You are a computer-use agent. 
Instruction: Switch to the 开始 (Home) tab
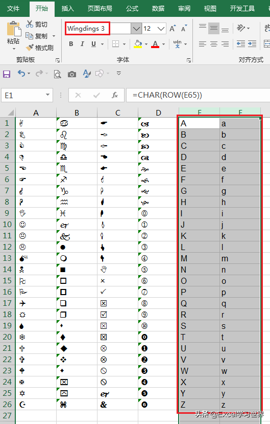point(42,8)
